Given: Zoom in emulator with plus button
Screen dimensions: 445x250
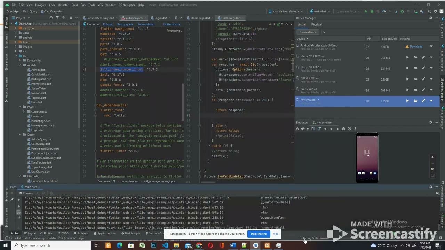Looking at the screenshot, I should [432, 157].
